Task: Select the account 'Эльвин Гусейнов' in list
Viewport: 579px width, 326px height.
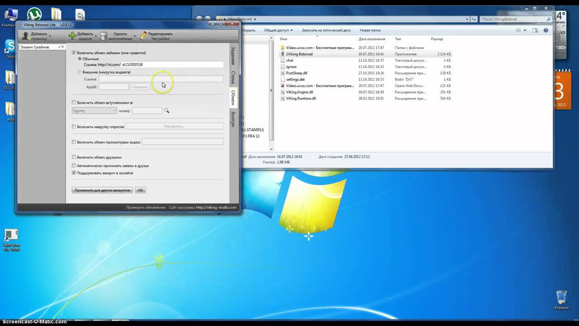Action: click(x=34, y=47)
